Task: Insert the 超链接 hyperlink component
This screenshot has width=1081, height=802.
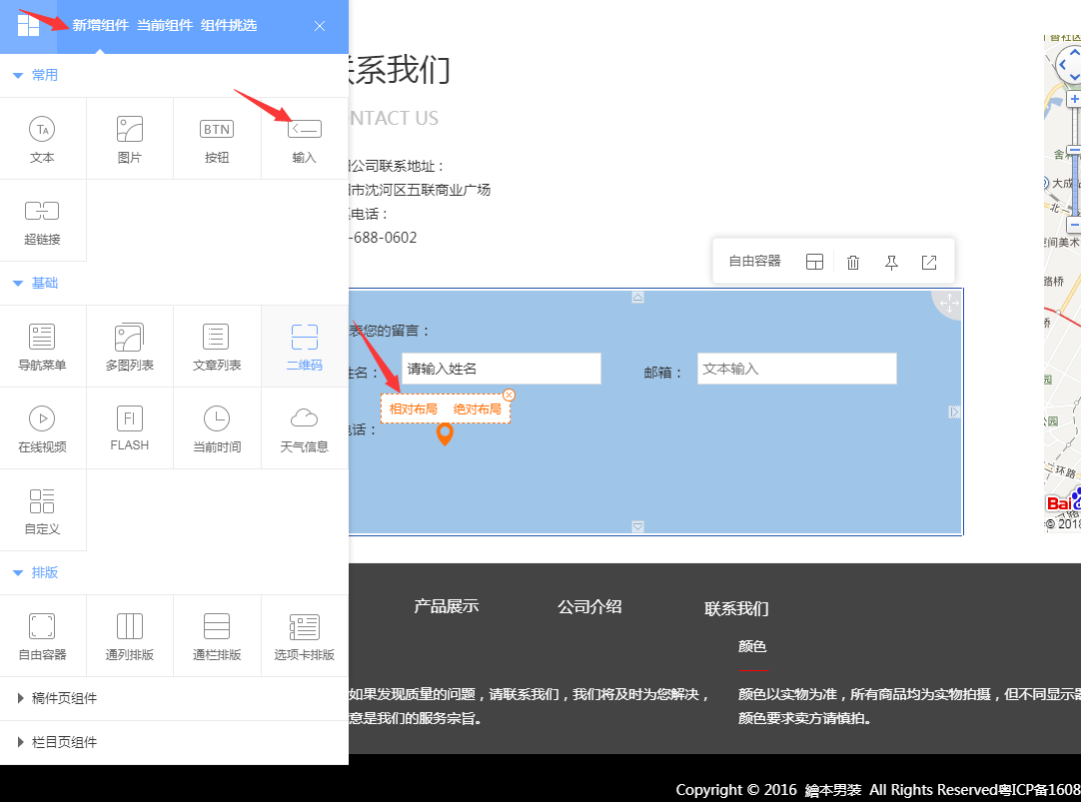Action: point(42,220)
